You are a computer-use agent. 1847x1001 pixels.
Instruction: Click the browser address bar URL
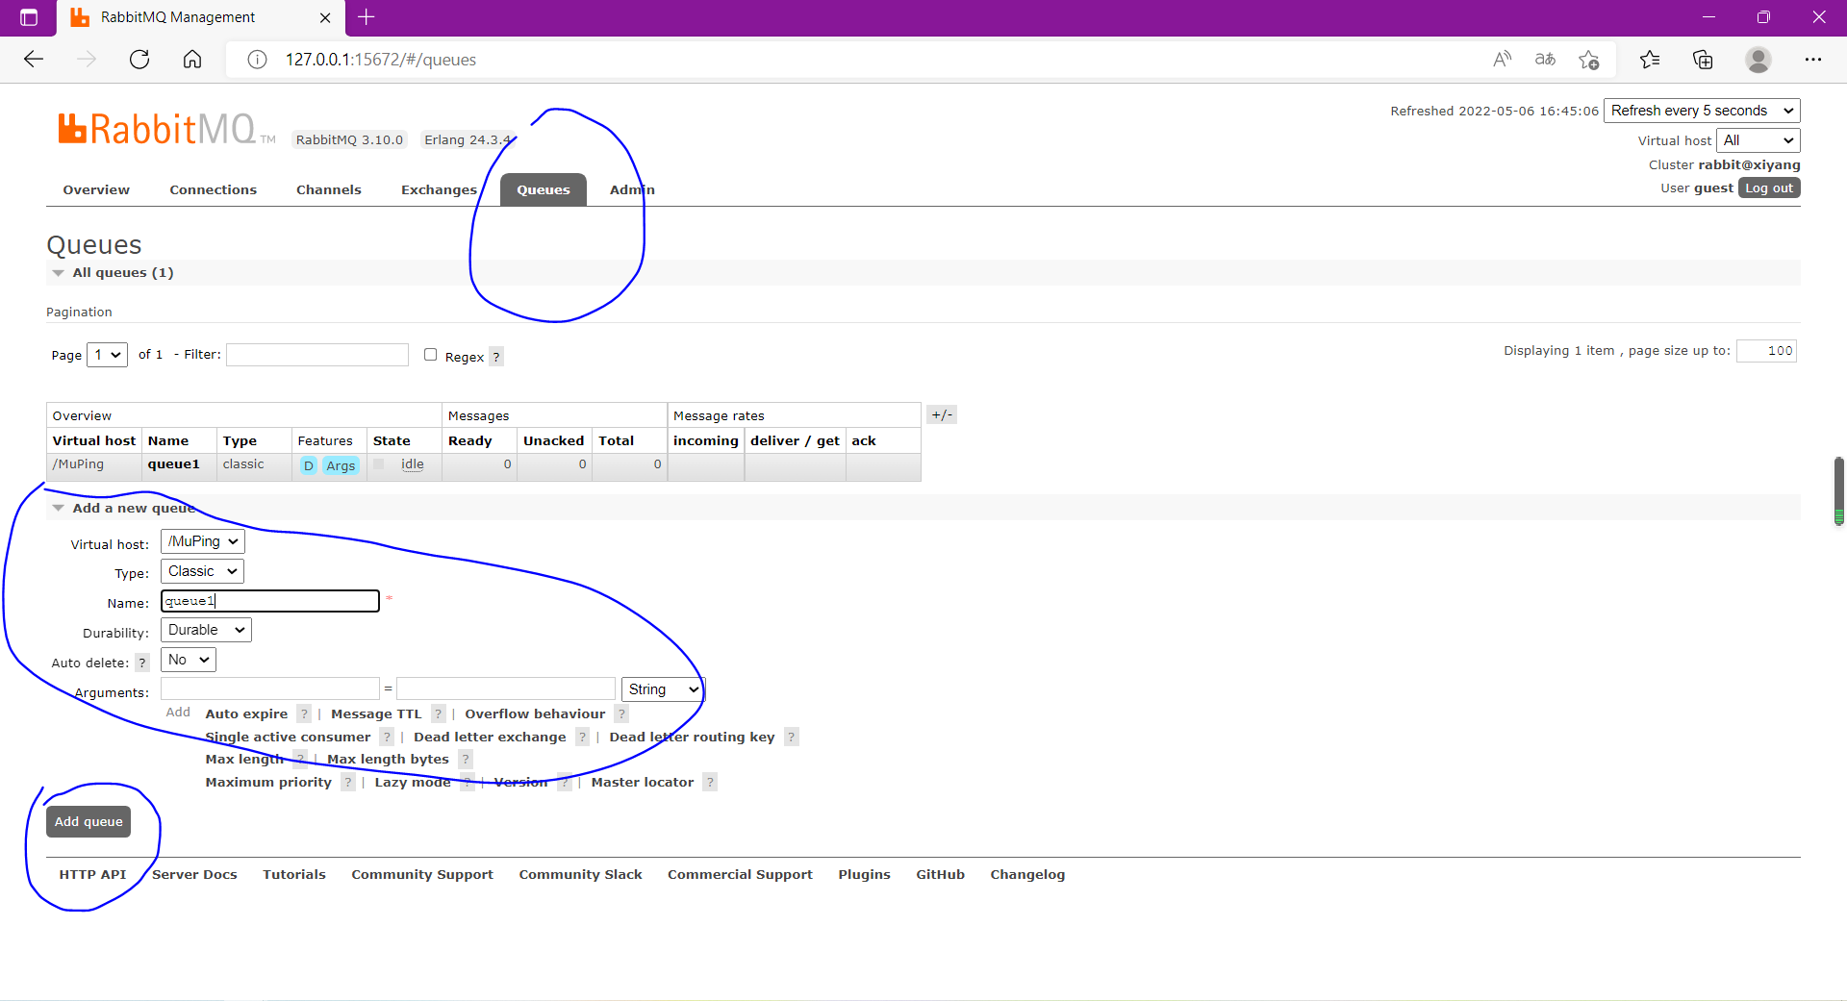click(x=381, y=60)
